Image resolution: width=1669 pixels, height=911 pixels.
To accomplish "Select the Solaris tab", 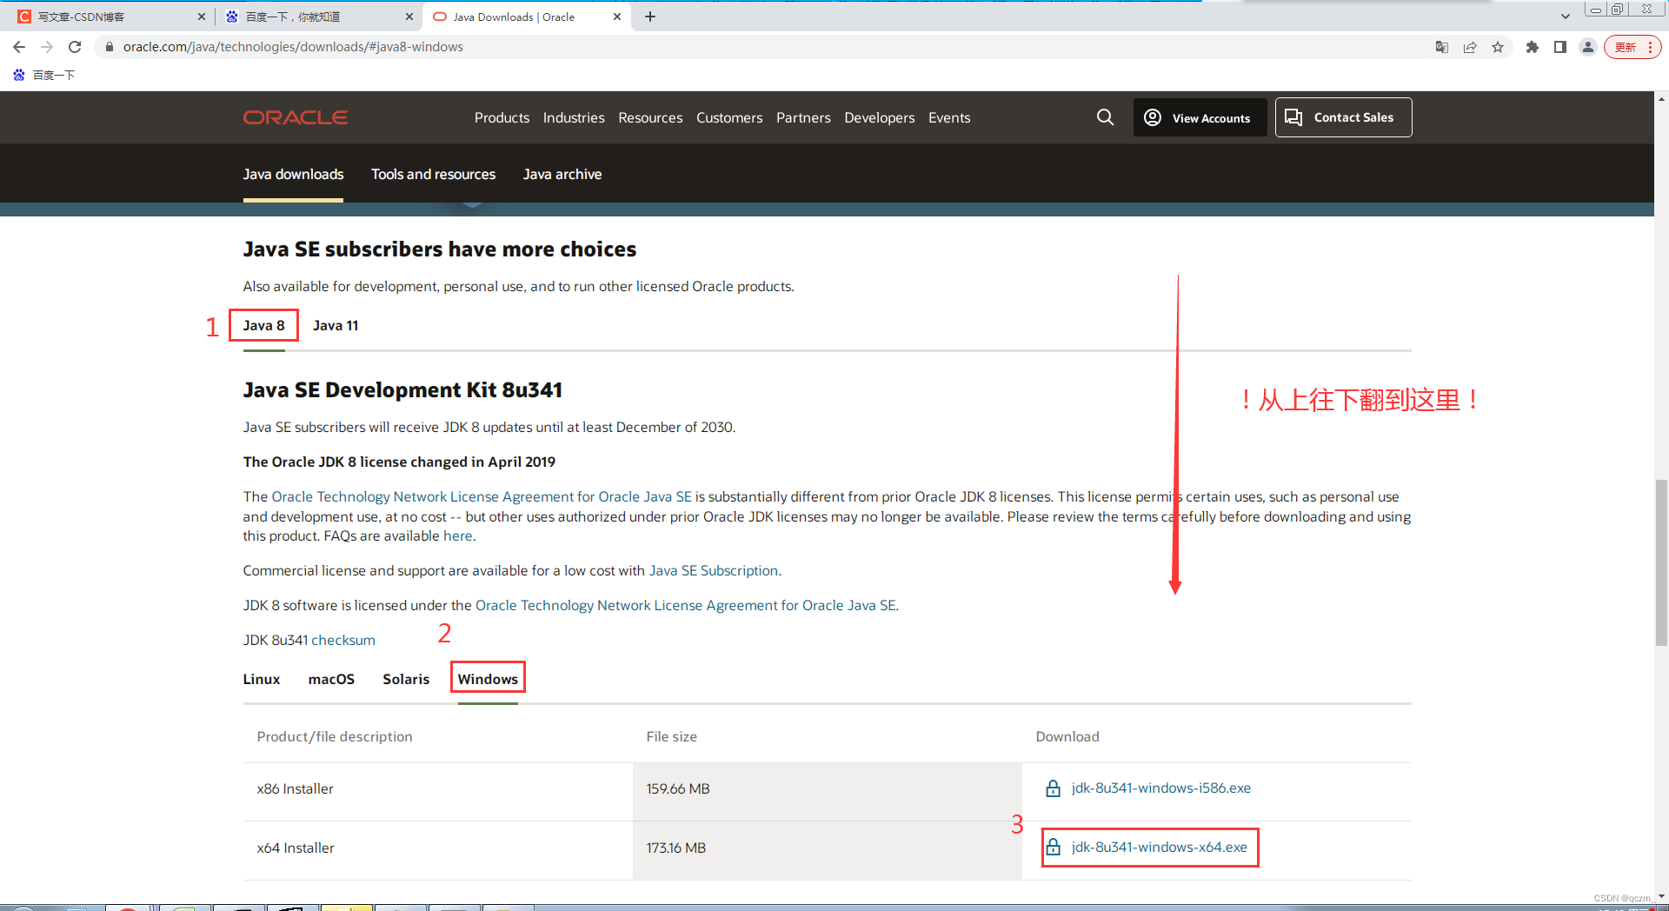I will 406,679.
